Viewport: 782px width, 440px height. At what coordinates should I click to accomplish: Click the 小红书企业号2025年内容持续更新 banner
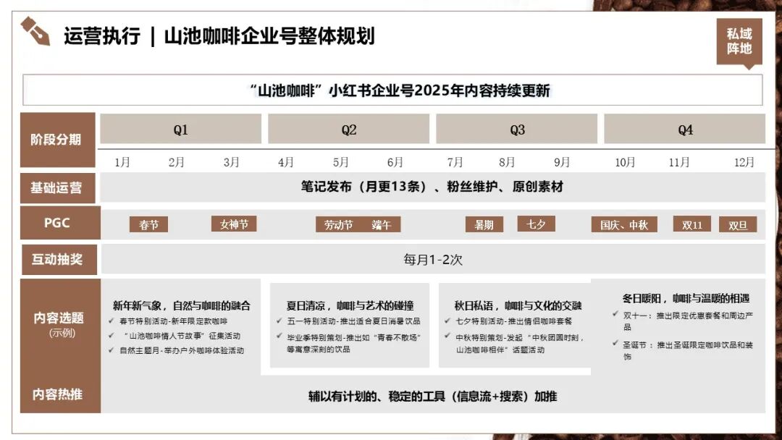(392, 90)
